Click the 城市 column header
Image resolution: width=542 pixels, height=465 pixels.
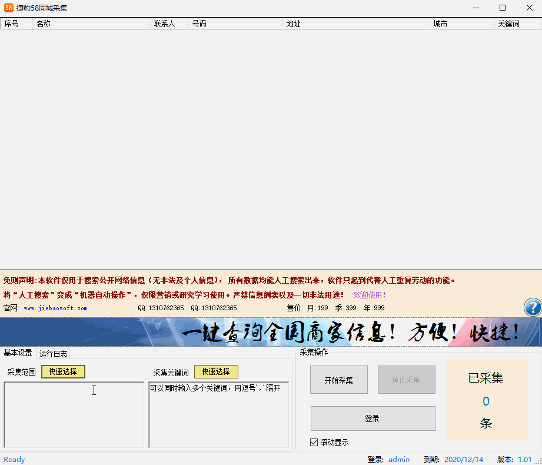(462, 24)
